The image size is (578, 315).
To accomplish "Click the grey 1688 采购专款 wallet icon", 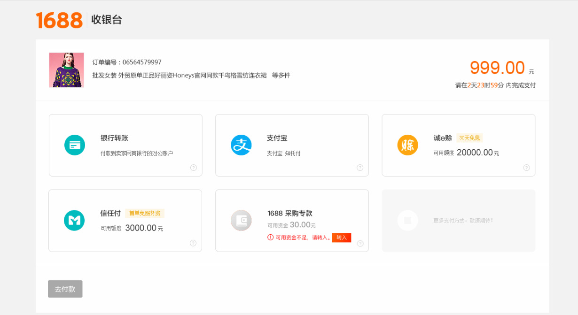I will tap(241, 220).
